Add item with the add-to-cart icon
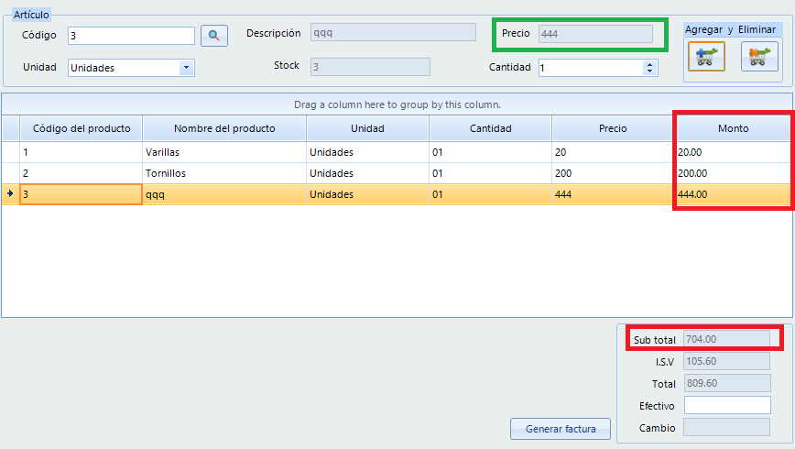This screenshot has width=795, height=449. tap(706, 56)
